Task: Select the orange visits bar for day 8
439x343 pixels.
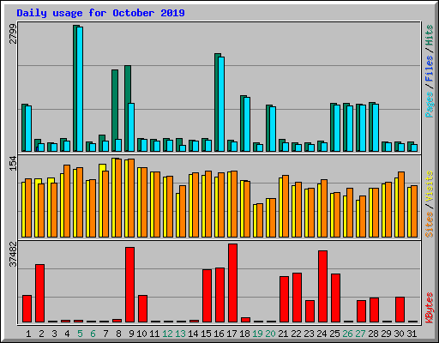Action: pyautogui.click(x=118, y=198)
